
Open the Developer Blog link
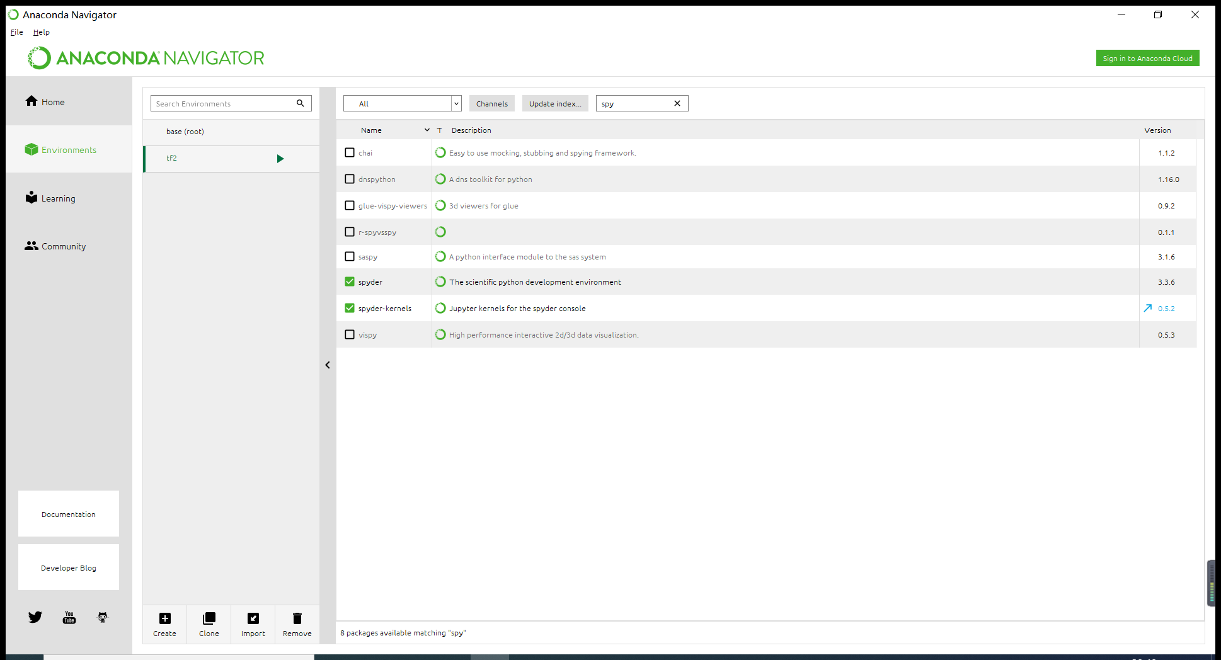tap(69, 567)
